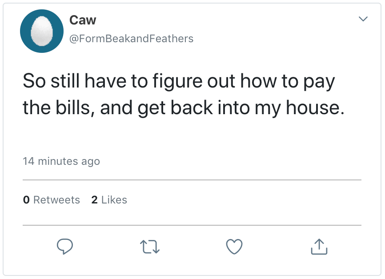Like the tweet with the heart icon
Viewport: 385px width, 279px height.
234,247
